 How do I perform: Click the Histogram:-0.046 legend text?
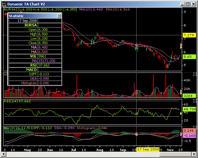92,128
